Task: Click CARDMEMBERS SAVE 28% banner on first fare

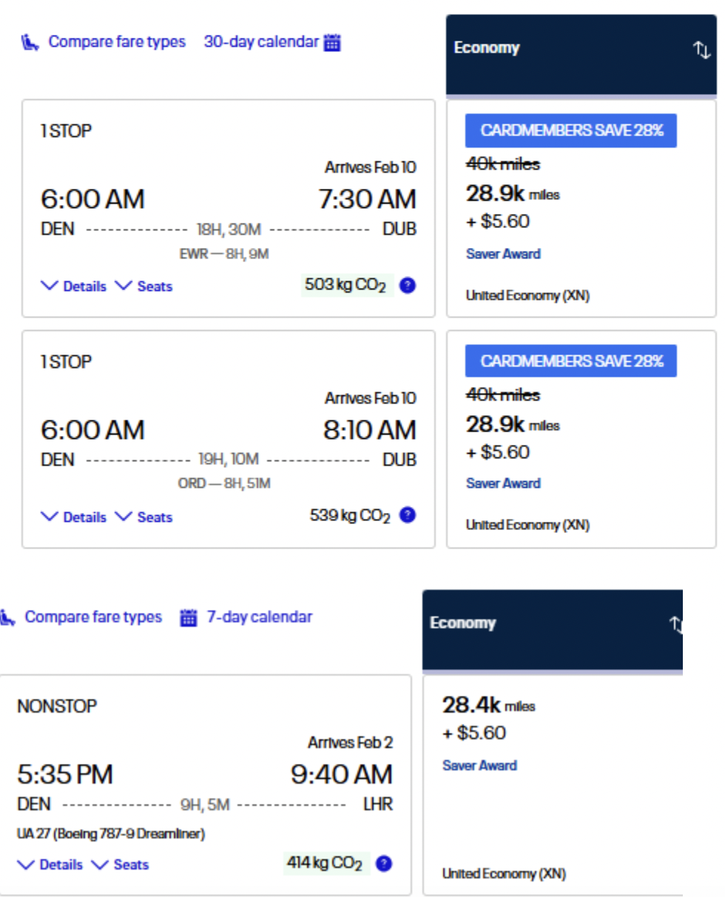Action: (x=571, y=131)
